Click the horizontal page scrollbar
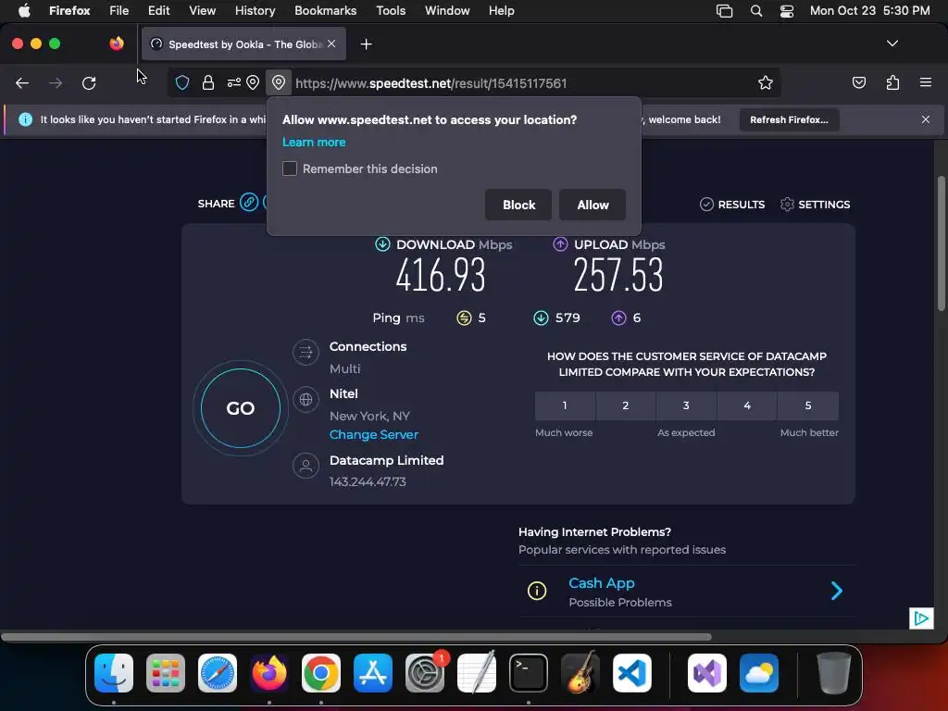Viewport: 948px width, 711px height. (356, 637)
